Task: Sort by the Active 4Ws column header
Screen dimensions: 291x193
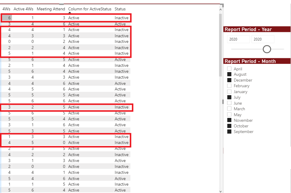Action: click(x=23, y=9)
